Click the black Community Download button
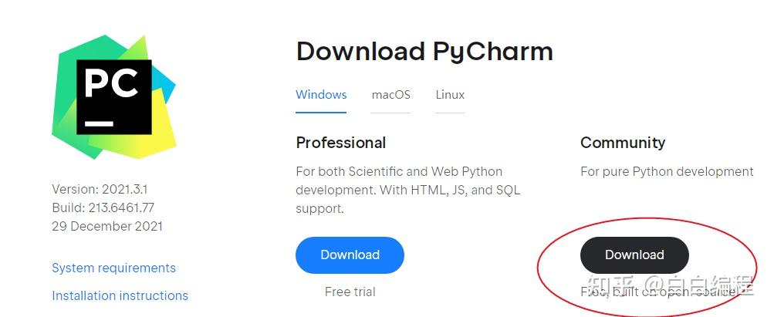Screen dimensions: 774x317 tap(634, 255)
